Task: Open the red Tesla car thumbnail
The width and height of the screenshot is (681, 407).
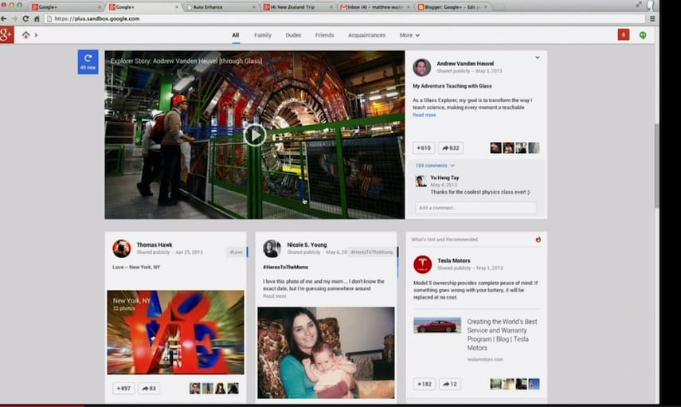Action: pyautogui.click(x=437, y=326)
